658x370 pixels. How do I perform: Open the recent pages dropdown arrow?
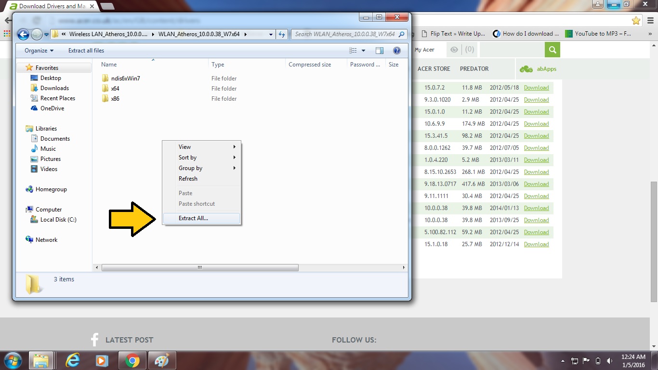[47, 34]
